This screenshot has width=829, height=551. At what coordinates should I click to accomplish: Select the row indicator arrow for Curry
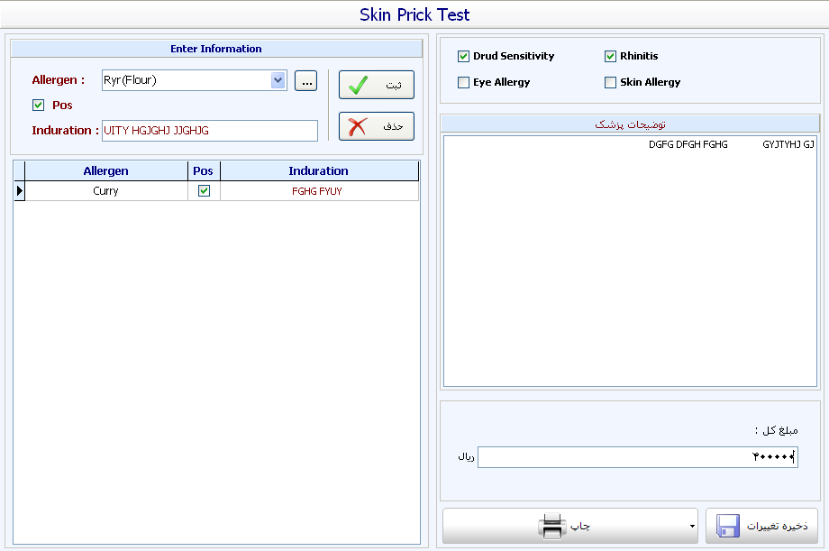click(x=19, y=191)
